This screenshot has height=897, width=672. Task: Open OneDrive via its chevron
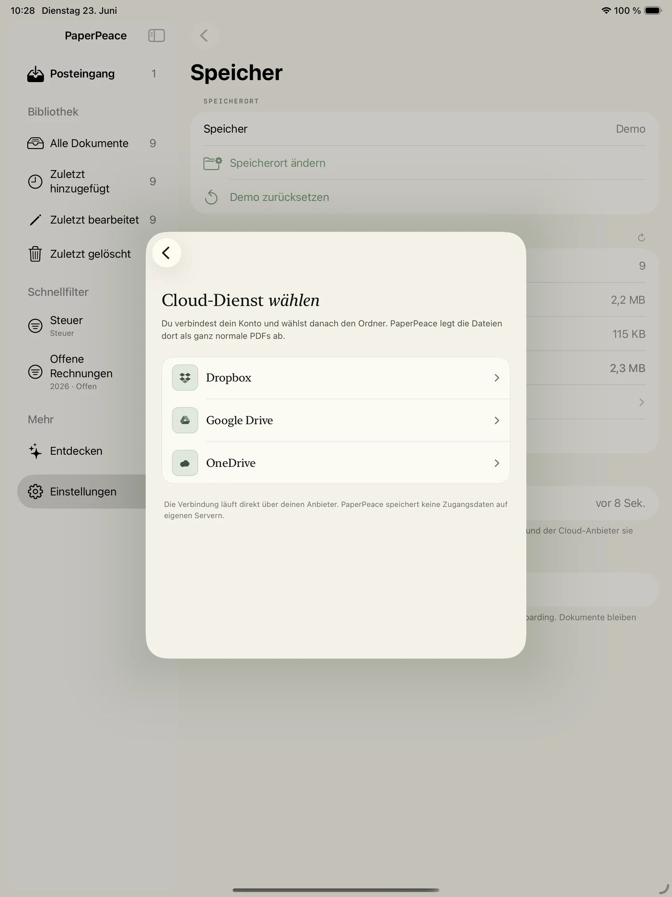point(497,463)
